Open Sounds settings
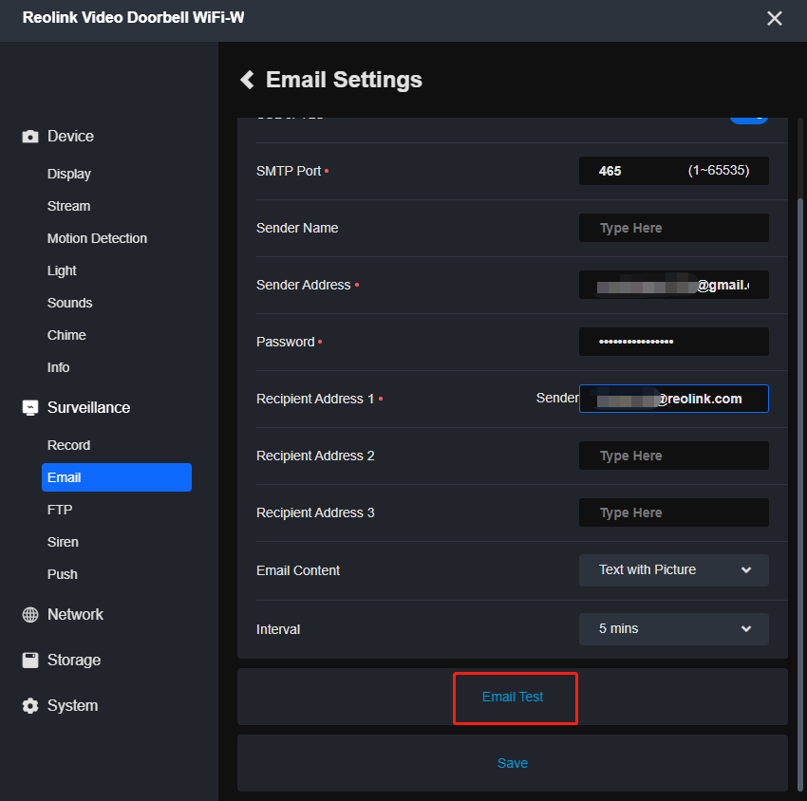Viewport: 807px width, 801px height. click(70, 303)
